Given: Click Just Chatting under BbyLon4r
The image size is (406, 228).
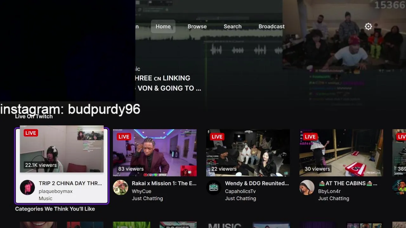Looking at the screenshot, I should click(334, 199).
